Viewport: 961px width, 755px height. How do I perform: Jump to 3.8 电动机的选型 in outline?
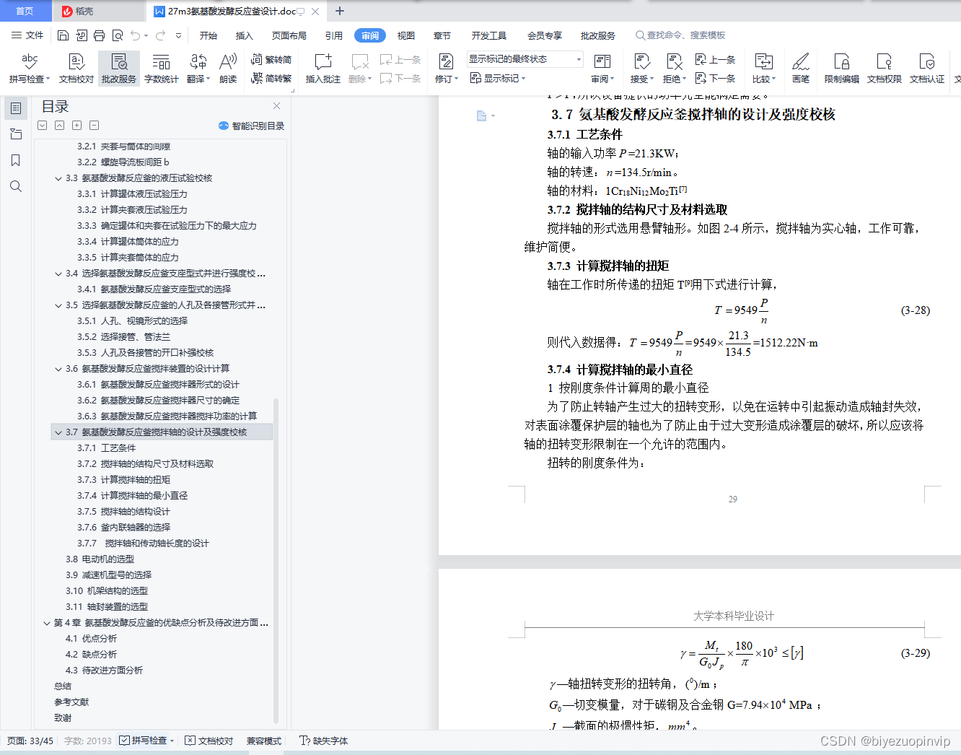pos(100,559)
